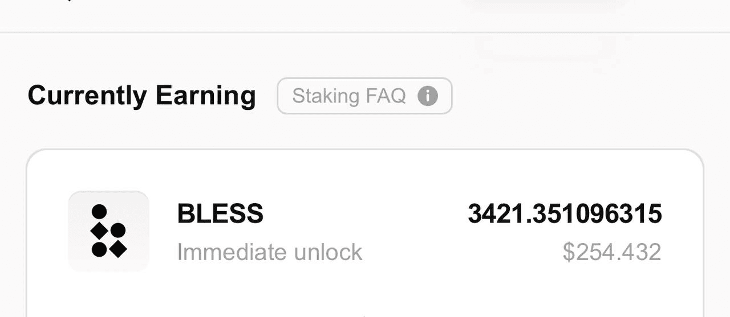
Task: Click the $254.432 dollar value
Action: point(612,252)
